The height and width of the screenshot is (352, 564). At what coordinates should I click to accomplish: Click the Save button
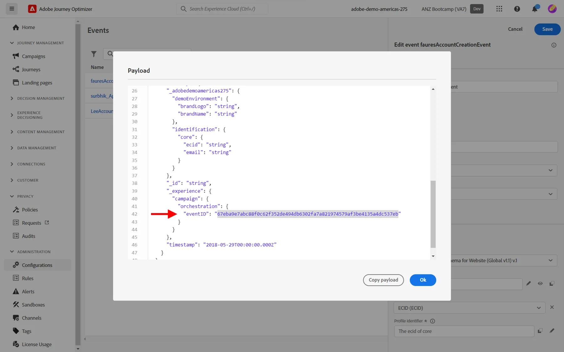(x=547, y=29)
